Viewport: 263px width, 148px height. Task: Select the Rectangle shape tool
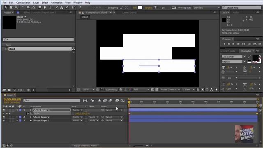coord(40,7)
